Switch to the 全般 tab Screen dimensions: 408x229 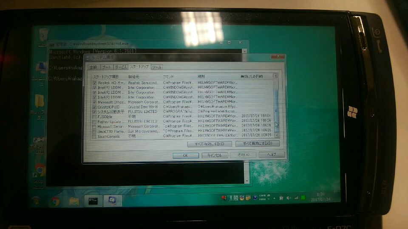[x=93, y=67]
